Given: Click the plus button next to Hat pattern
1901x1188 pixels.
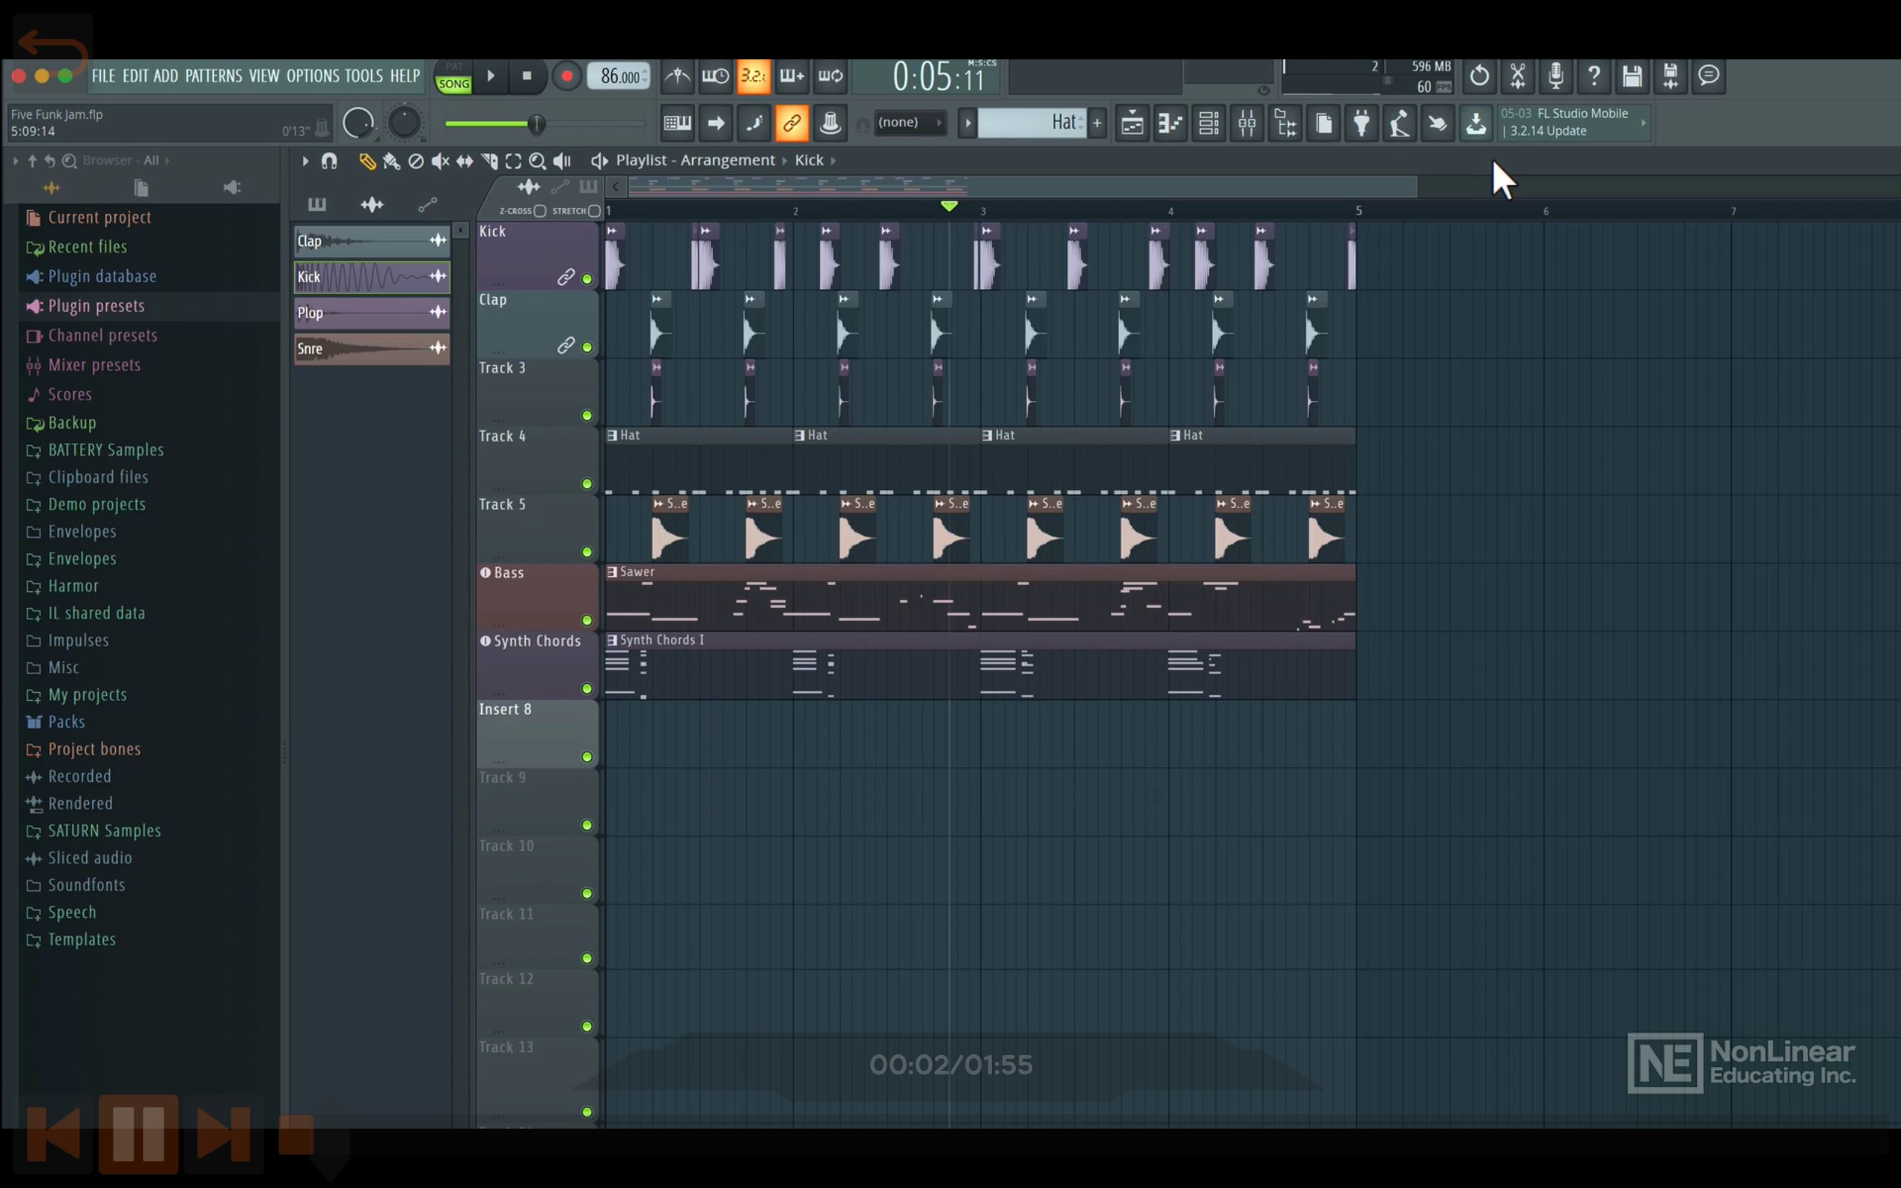Looking at the screenshot, I should 1098,123.
